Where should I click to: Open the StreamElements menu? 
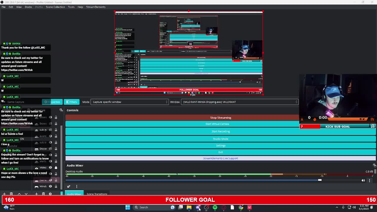click(x=96, y=7)
